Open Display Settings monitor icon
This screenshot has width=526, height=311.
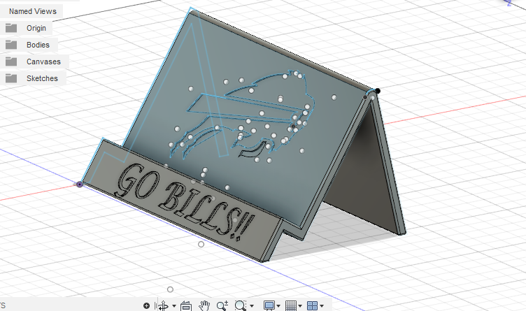coord(269,305)
